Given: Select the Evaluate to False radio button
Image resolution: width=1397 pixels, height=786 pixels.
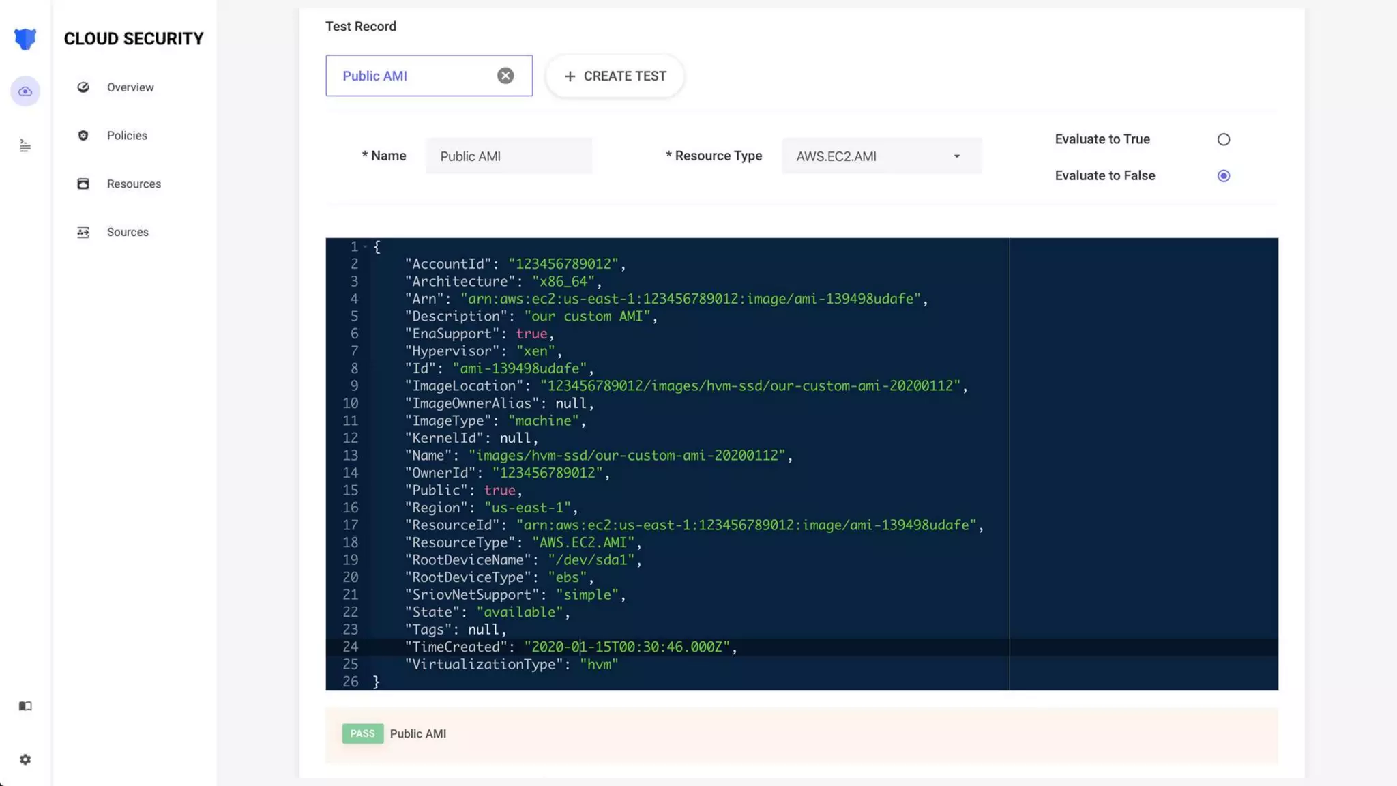Looking at the screenshot, I should pos(1224,176).
